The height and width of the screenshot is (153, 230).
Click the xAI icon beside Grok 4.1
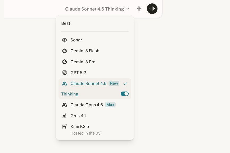tap(65, 116)
